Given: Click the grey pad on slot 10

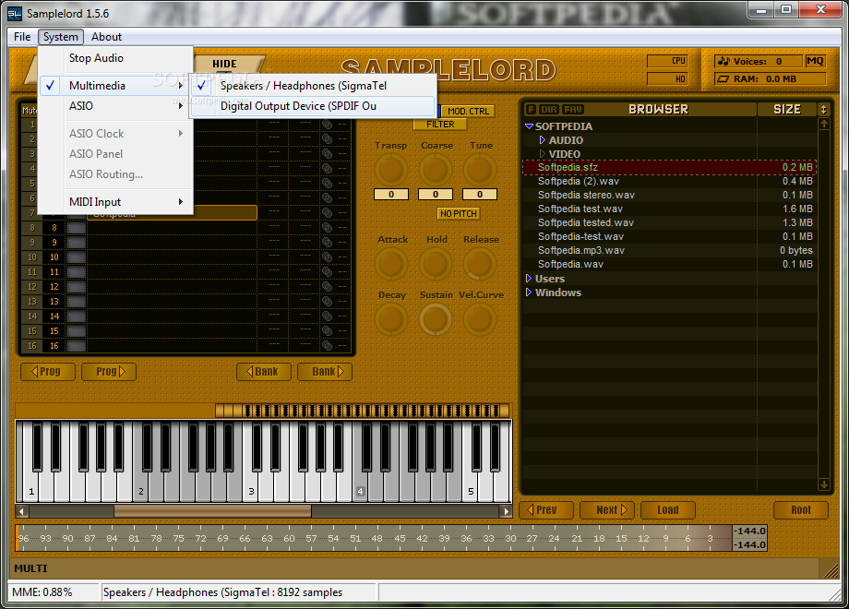Looking at the screenshot, I should (x=76, y=257).
